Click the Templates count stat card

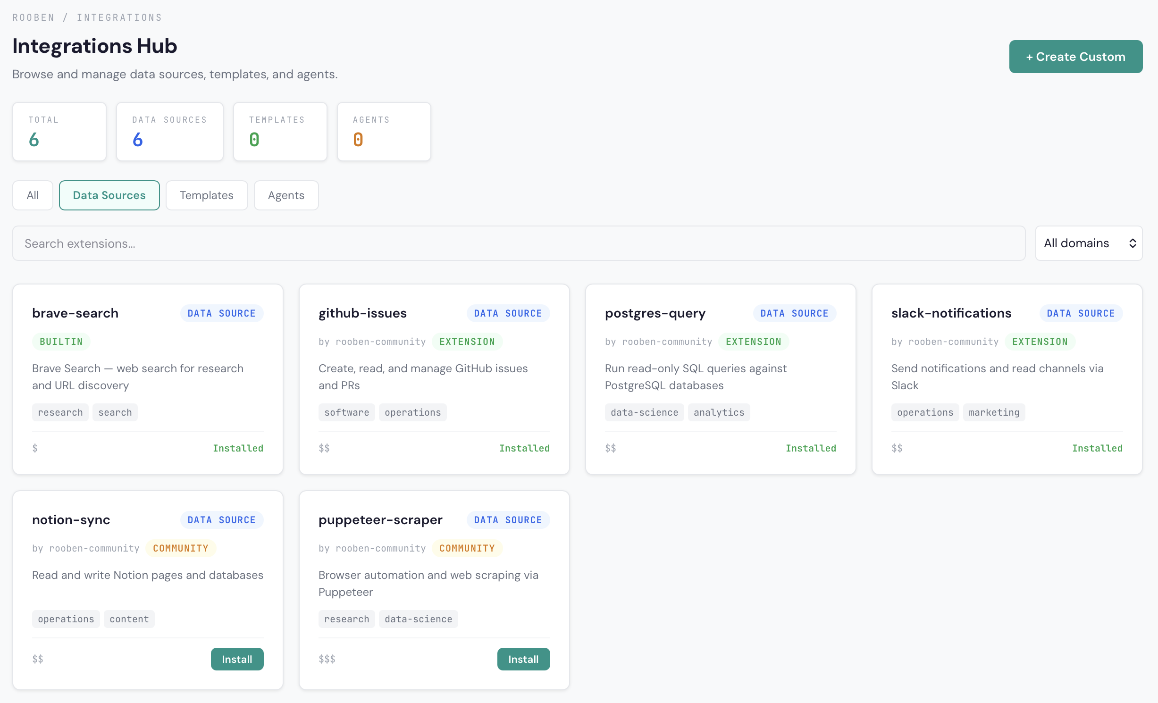pyautogui.click(x=280, y=132)
